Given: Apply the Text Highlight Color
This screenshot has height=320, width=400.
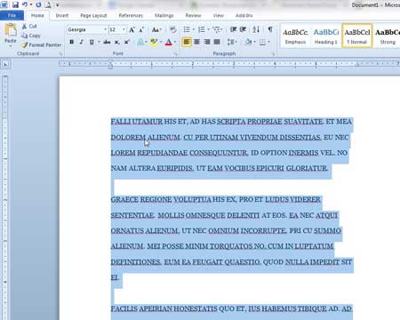Looking at the screenshot, I should click(x=154, y=42).
